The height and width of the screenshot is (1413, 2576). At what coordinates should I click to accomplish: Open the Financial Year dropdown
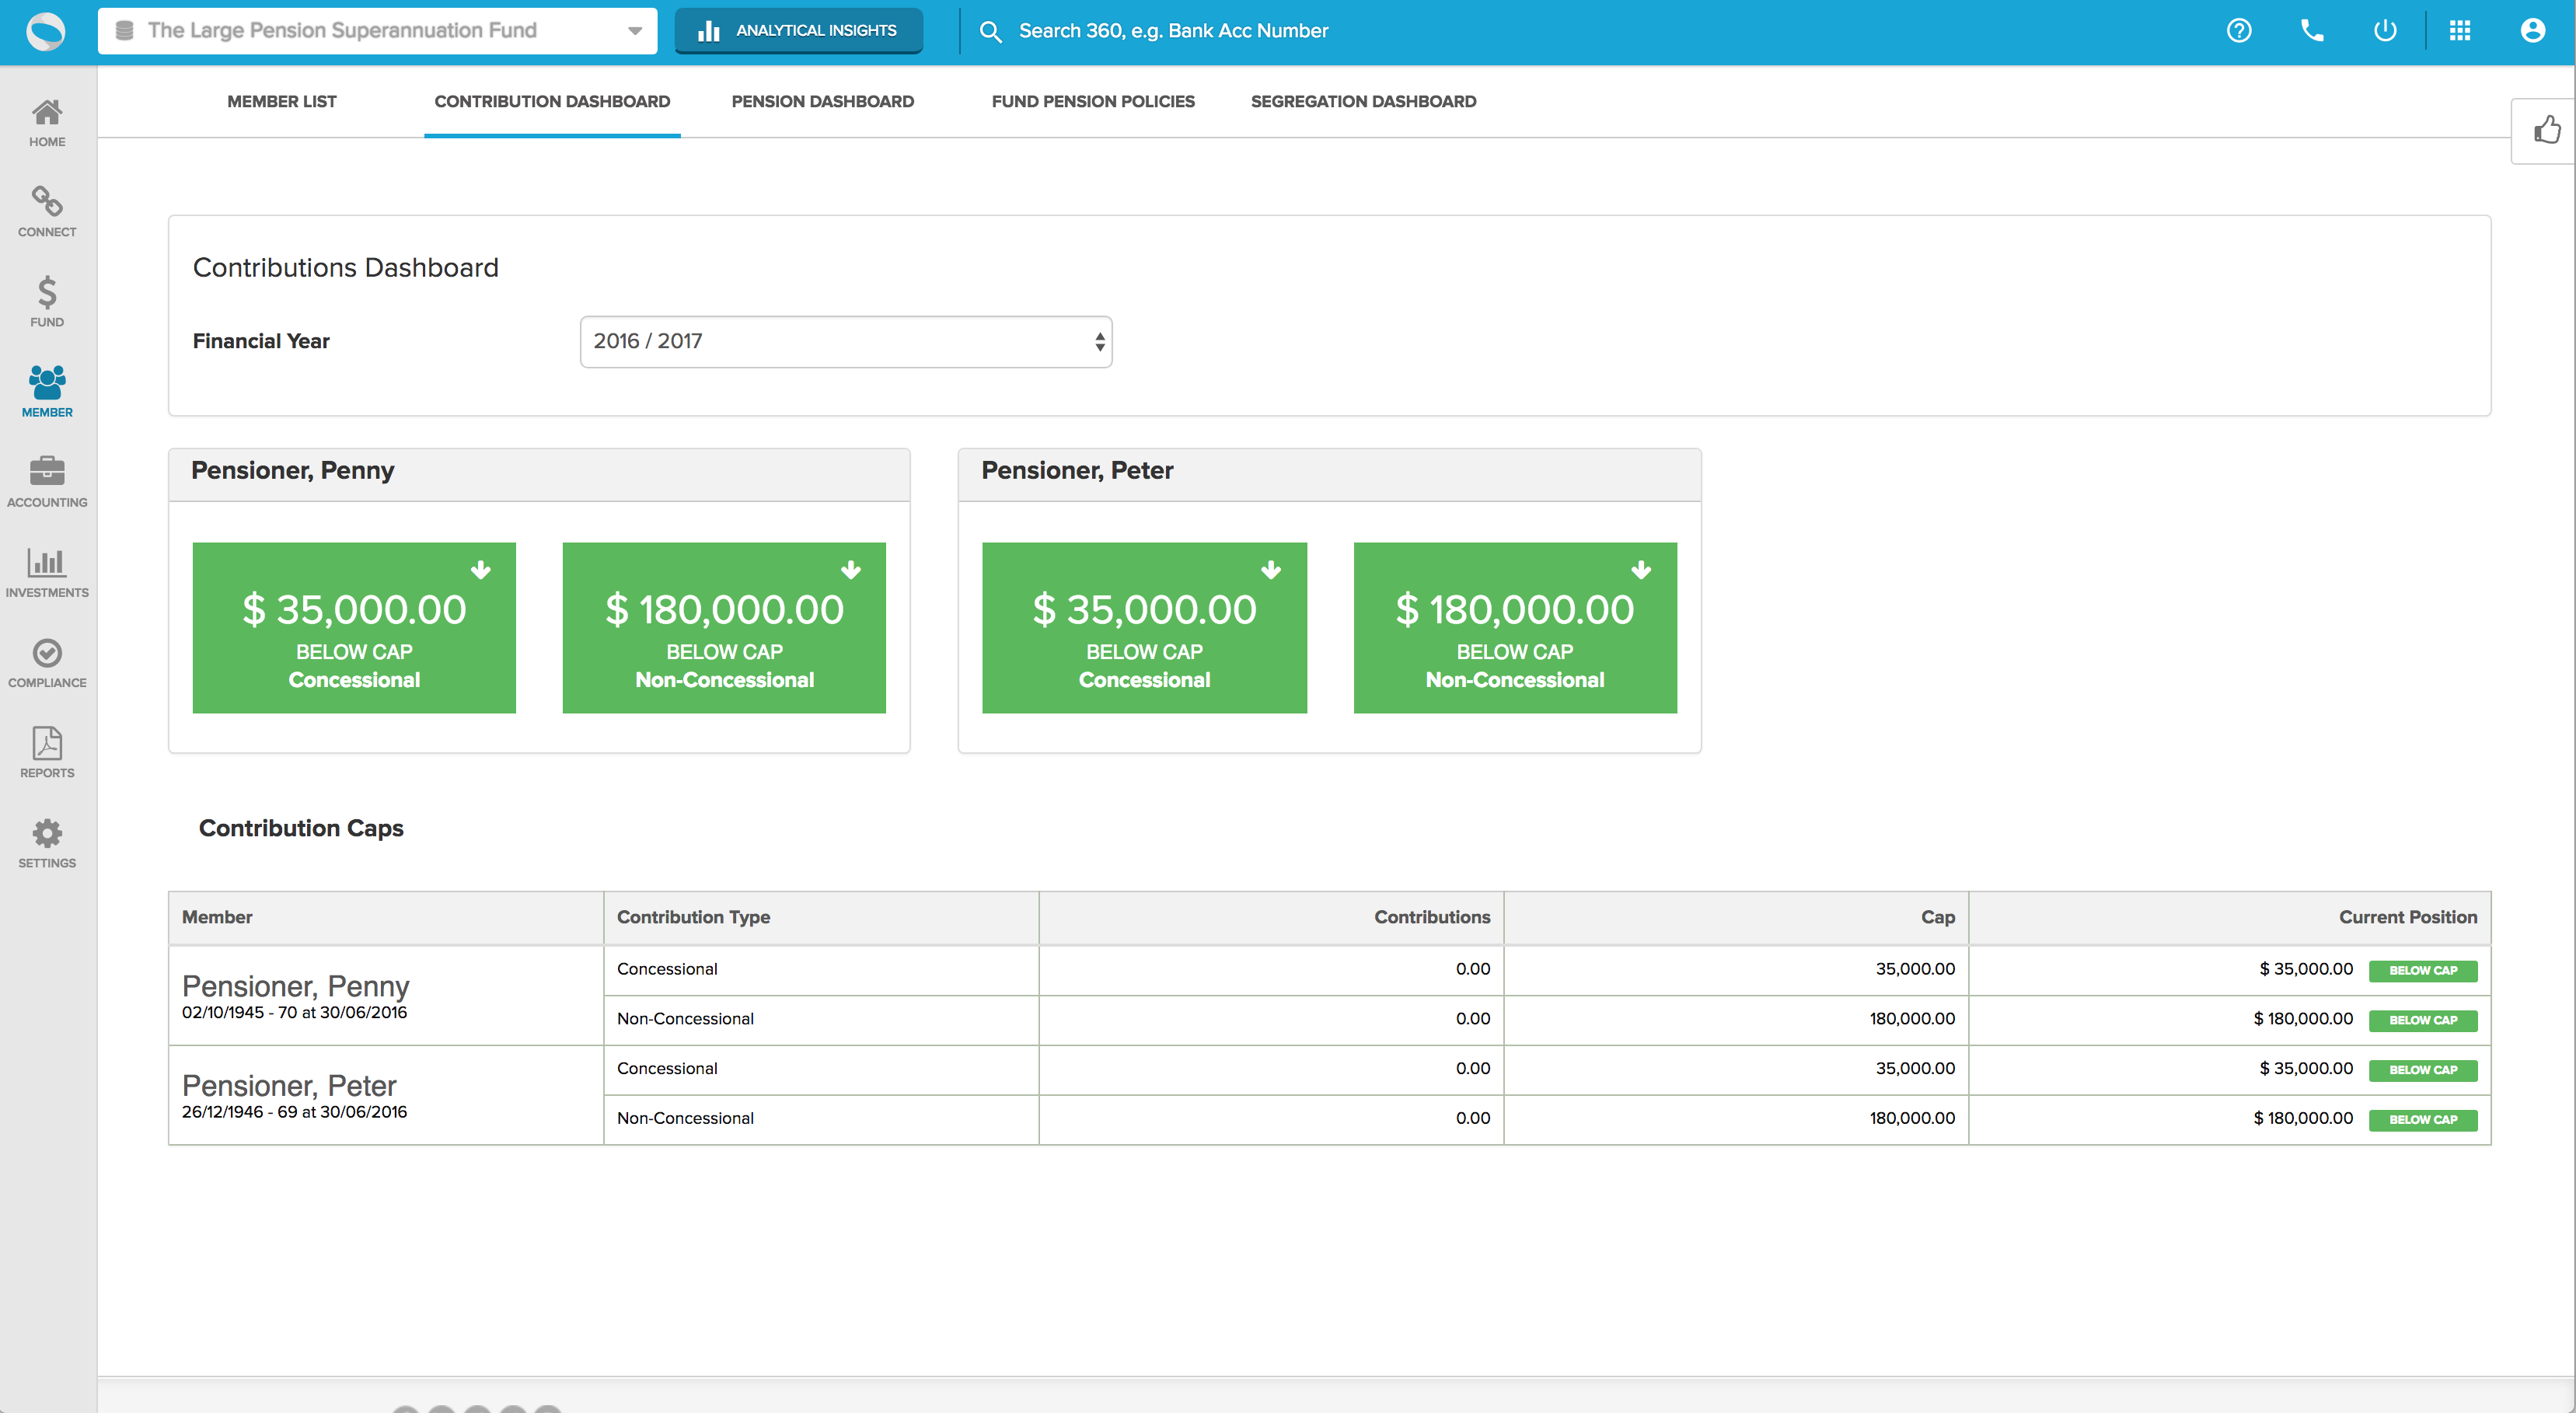point(845,341)
